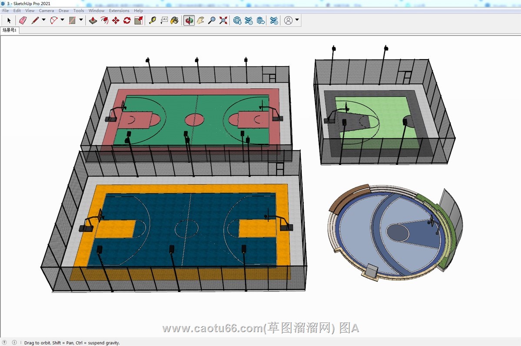Choose the Select arrow tool
The width and height of the screenshot is (521, 346).
9,20
